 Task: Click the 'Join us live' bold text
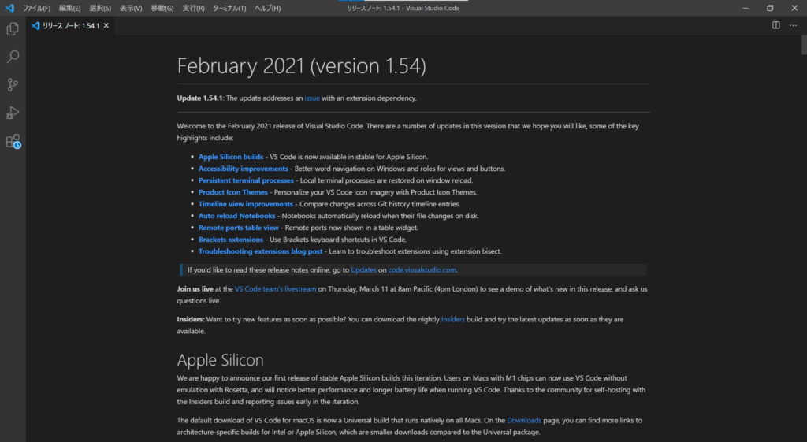coord(195,289)
